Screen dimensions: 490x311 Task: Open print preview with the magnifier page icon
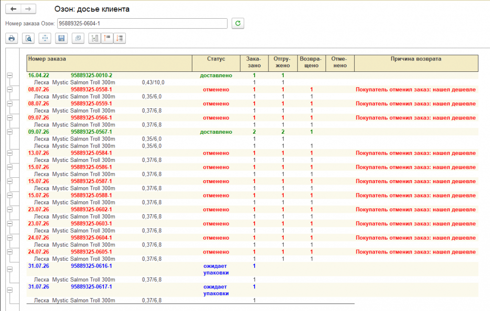[28, 38]
